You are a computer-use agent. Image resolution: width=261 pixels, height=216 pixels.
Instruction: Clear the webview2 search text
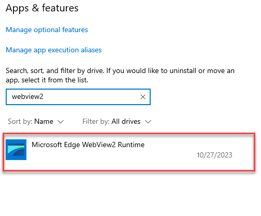pyautogui.click(x=143, y=97)
